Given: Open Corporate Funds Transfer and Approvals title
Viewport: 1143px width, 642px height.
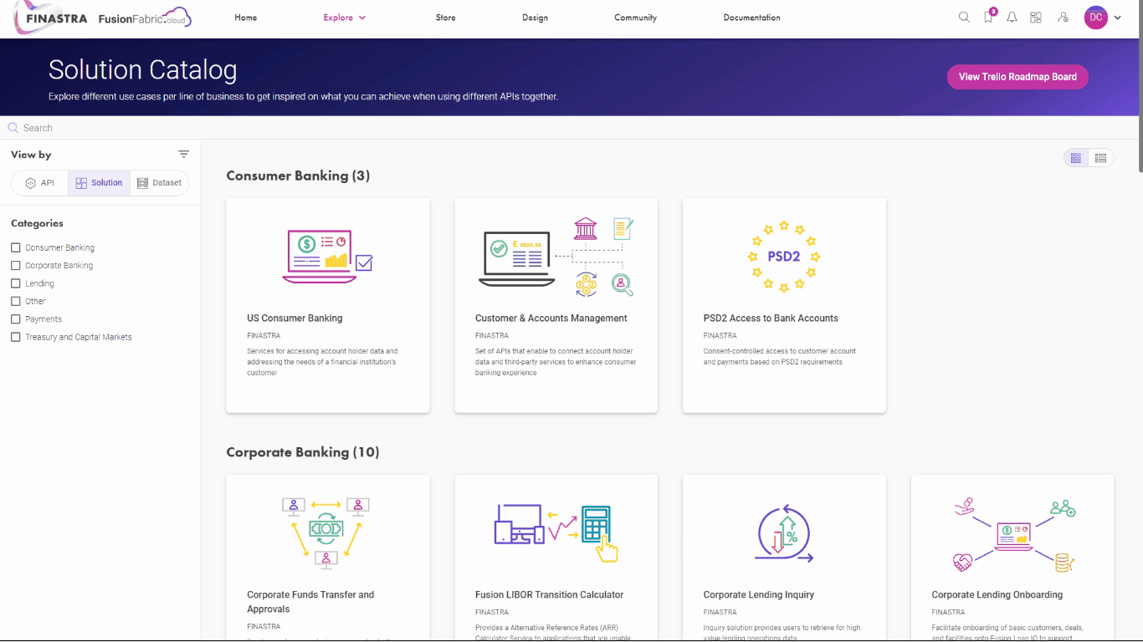Looking at the screenshot, I should (x=310, y=602).
